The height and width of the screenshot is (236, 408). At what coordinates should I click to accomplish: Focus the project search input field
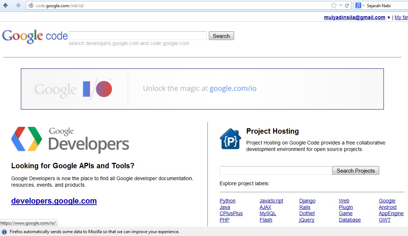(x=276, y=170)
